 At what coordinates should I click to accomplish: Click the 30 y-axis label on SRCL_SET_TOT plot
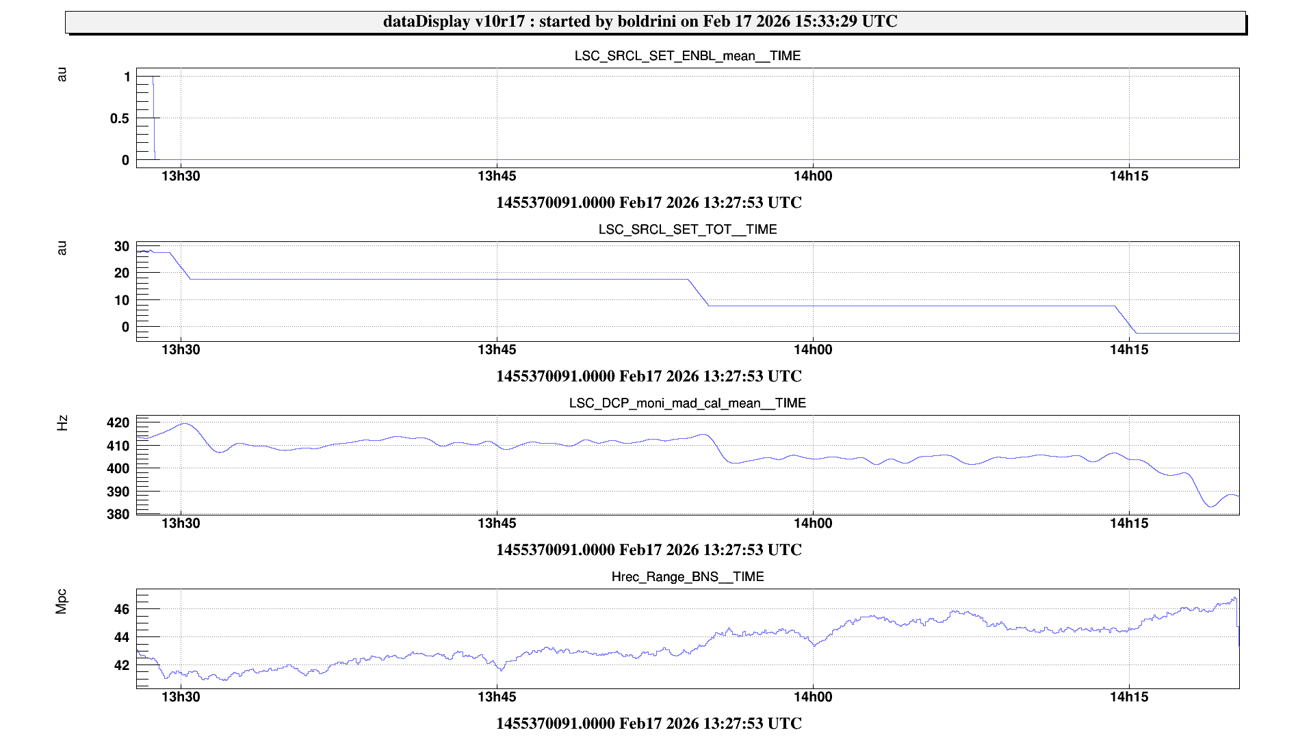click(x=122, y=247)
